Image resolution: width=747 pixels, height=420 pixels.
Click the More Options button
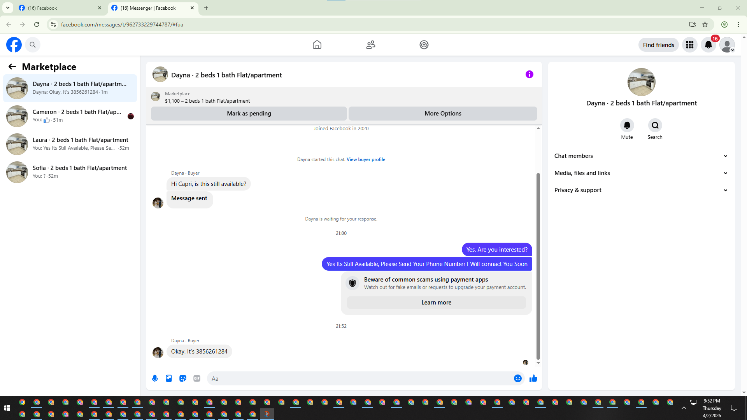443,114
